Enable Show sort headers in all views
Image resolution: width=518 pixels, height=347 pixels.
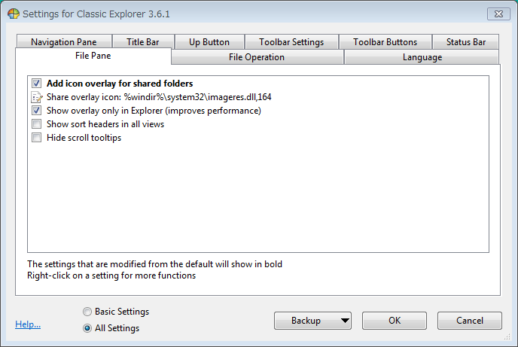(37, 123)
